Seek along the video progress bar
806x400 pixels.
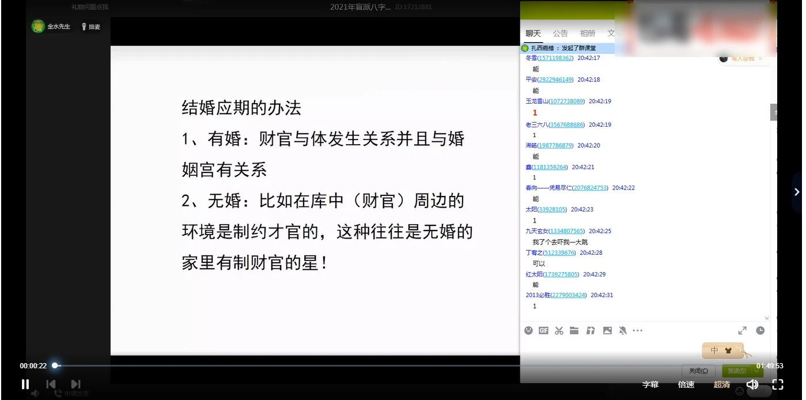pos(403,365)
